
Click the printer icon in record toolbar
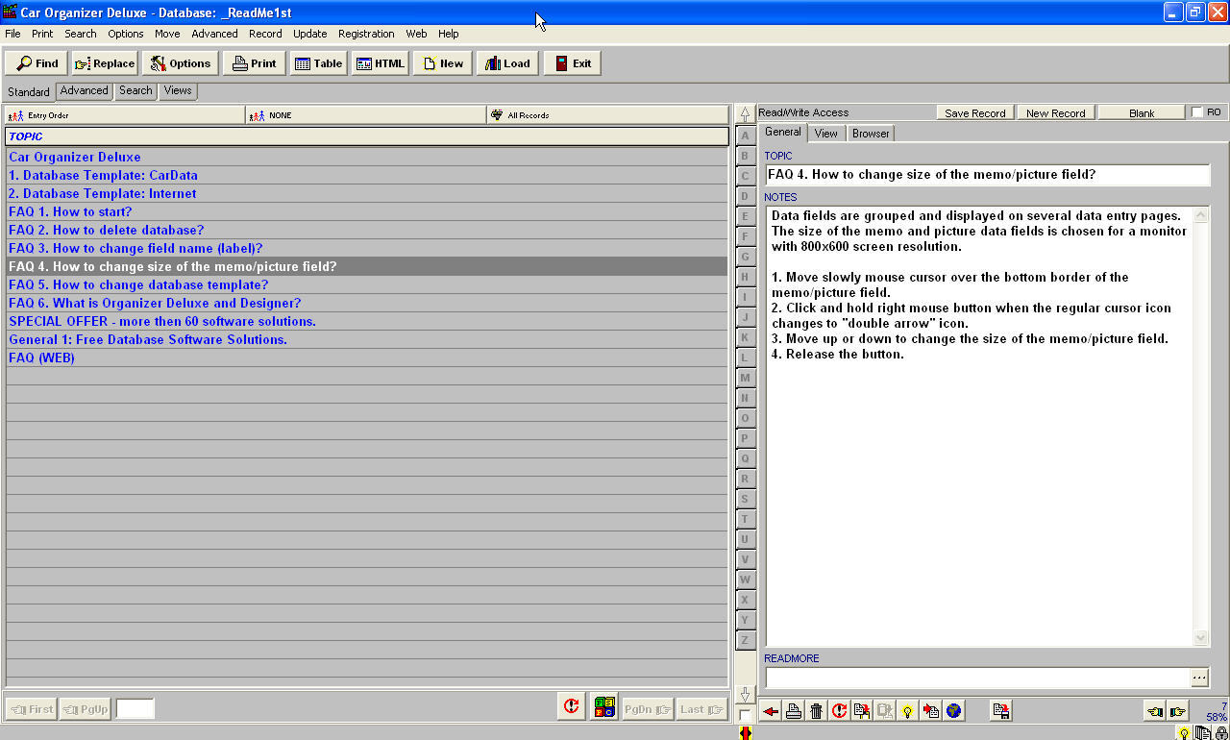coord(794,711)
